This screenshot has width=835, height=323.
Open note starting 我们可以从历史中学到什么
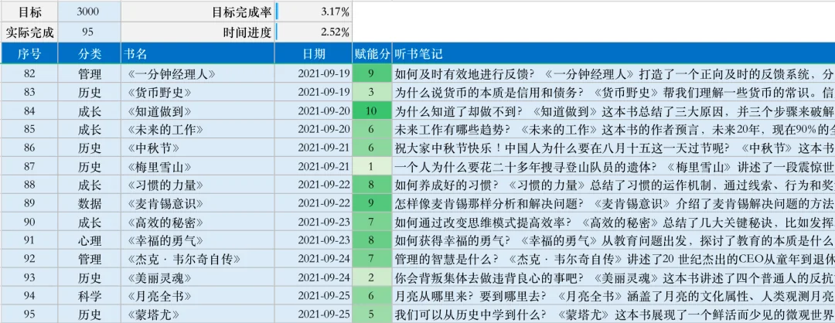coord(613,314)
